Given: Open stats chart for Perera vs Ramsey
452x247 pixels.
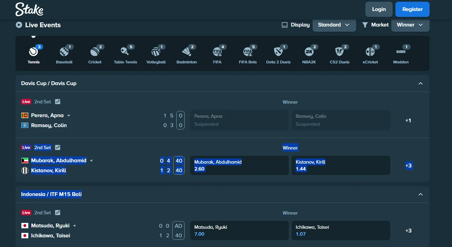Looking at the screenshot, I should click(x=58, y=102).
